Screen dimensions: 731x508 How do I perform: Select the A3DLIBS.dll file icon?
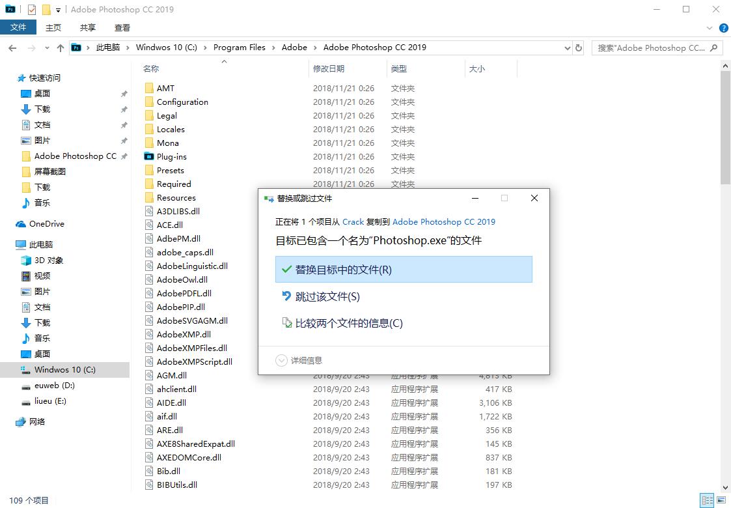coord(149,211)
